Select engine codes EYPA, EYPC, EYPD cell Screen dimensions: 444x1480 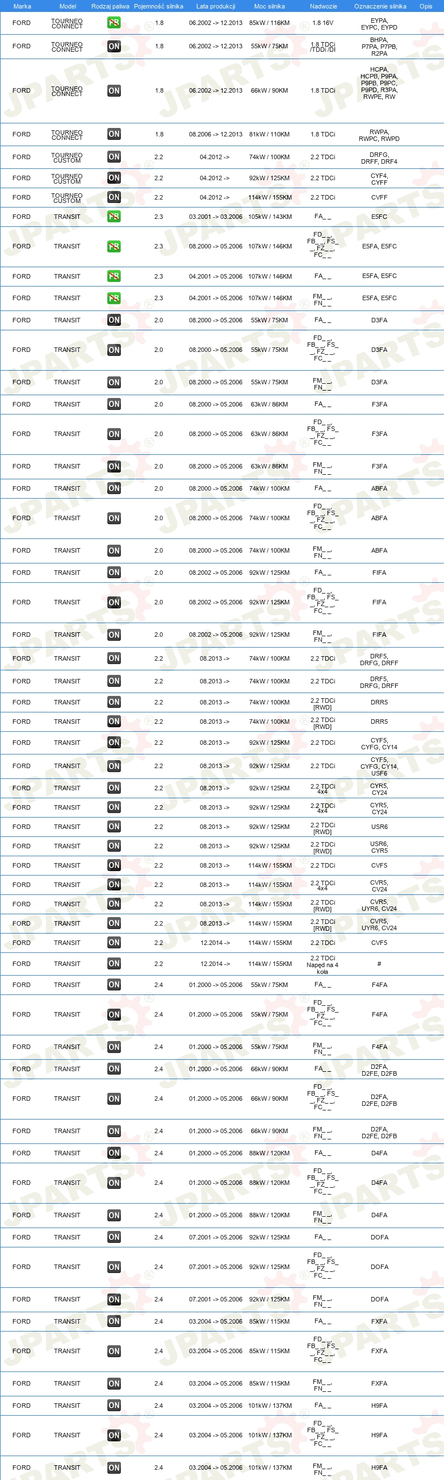tap(379, 23)
